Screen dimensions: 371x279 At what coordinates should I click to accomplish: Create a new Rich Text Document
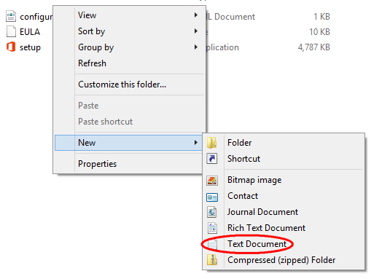pos(266,228)
